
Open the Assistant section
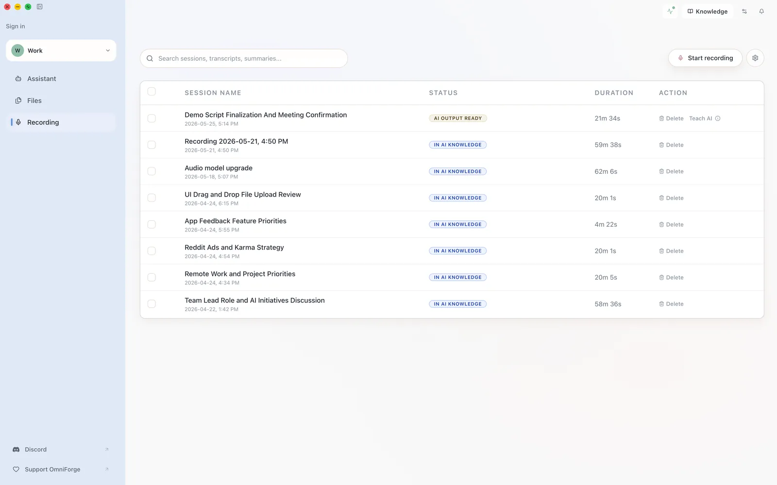pos(61,79)
